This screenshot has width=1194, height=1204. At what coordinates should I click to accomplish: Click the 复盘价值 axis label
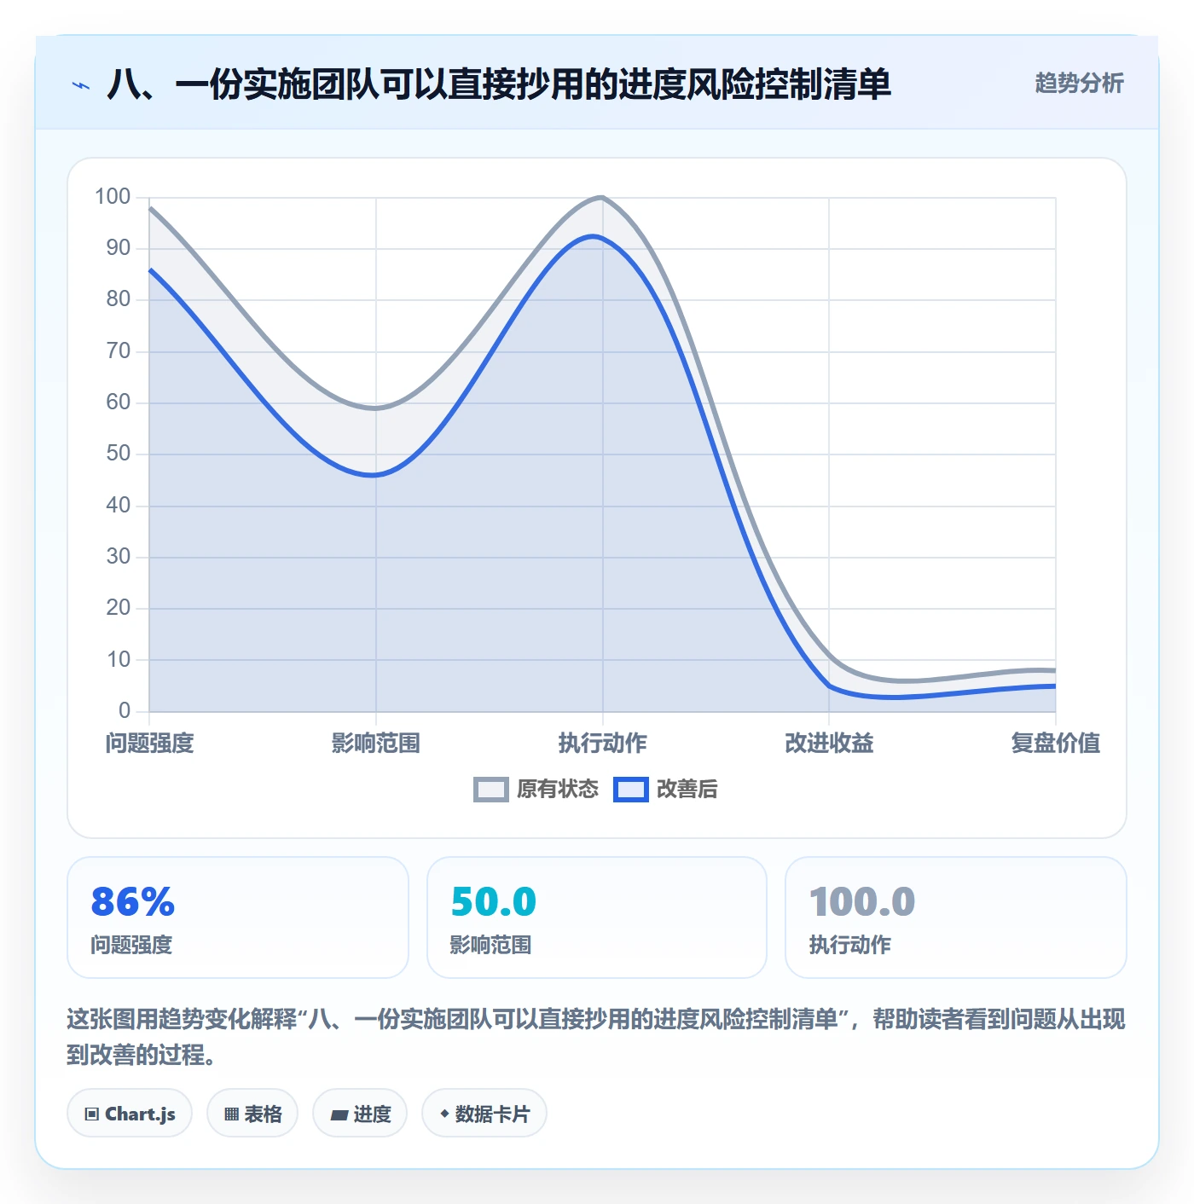1055,743
